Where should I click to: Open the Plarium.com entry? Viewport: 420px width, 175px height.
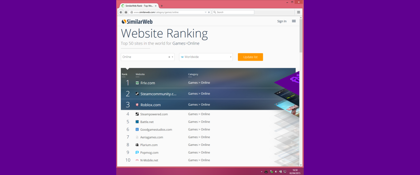pyautogui.click(x=149, y=145)
